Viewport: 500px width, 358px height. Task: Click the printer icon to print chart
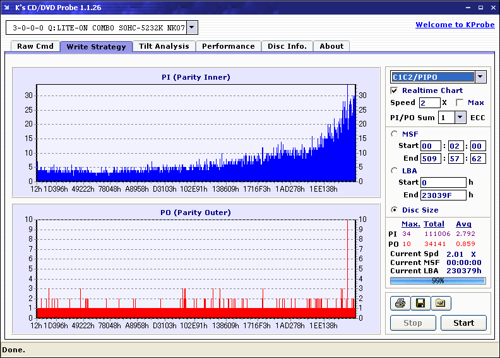400,304
